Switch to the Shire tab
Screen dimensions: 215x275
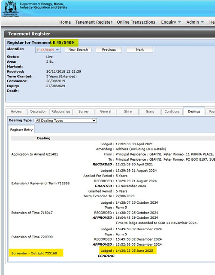tap(128, 112)
